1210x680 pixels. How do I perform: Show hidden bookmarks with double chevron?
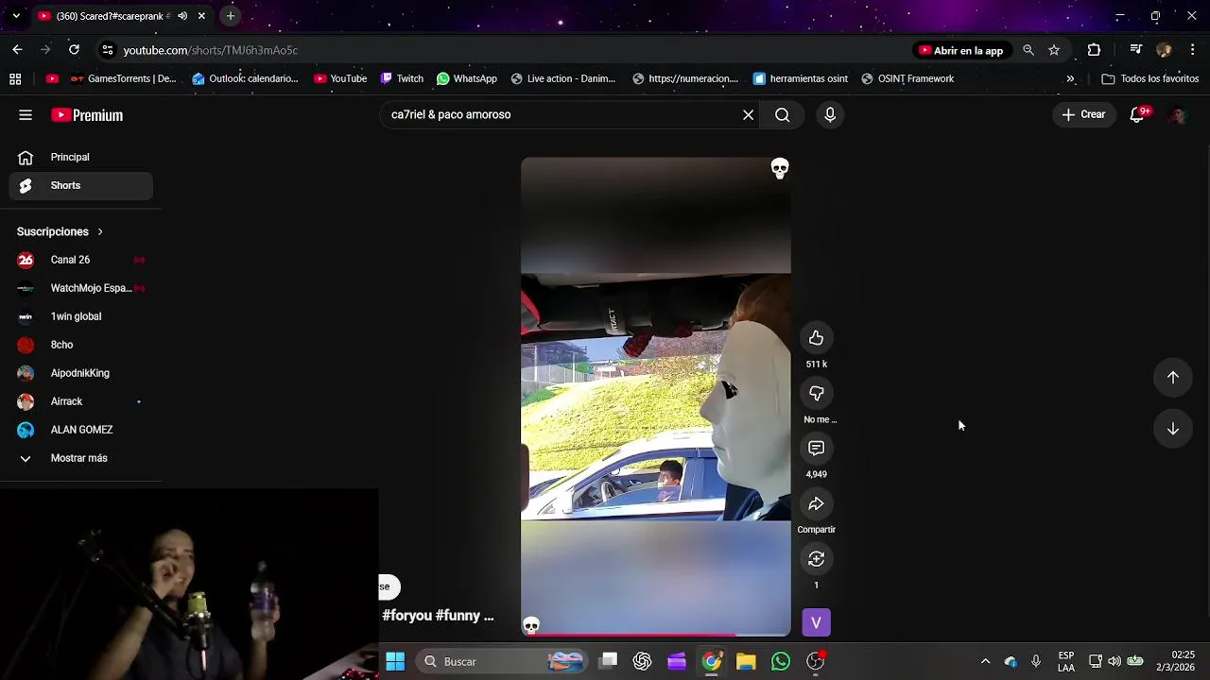[x=1070, y=79]
